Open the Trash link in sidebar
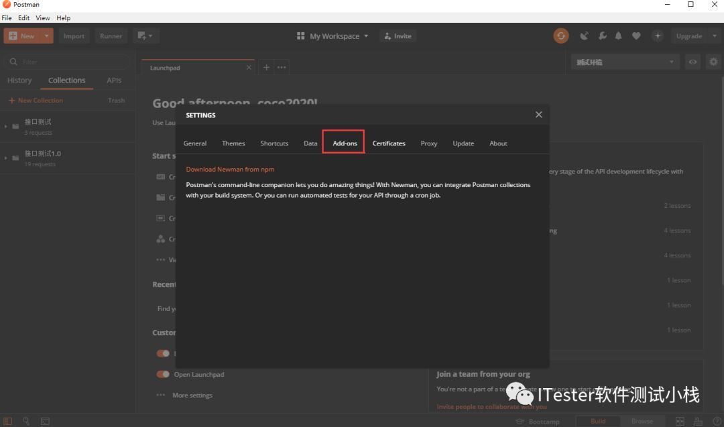This screenshot has width=724, height=427. coord(117,100)
